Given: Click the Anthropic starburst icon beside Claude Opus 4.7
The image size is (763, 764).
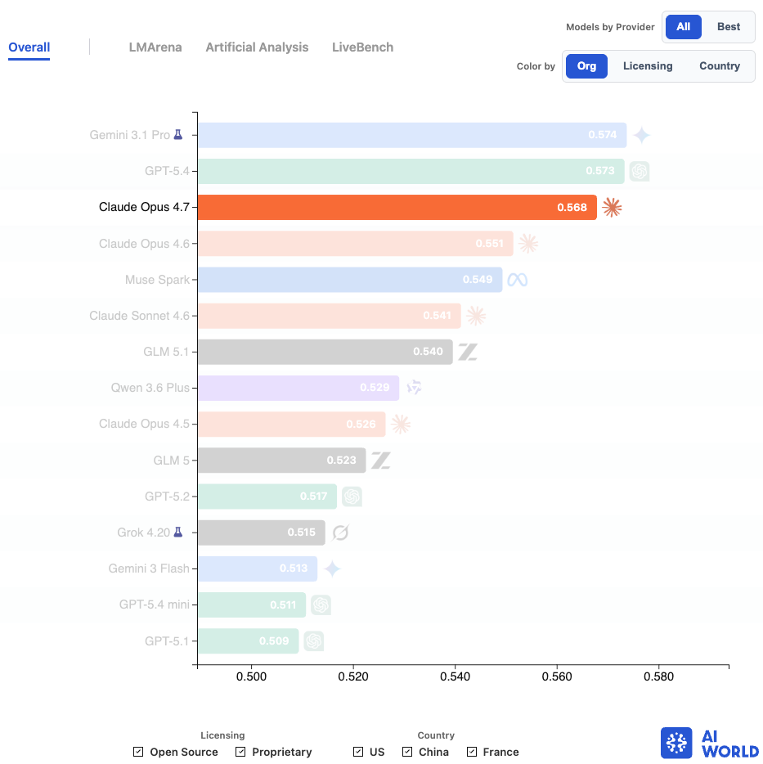Looking at the screenshot, I should (x=612, y=208).
